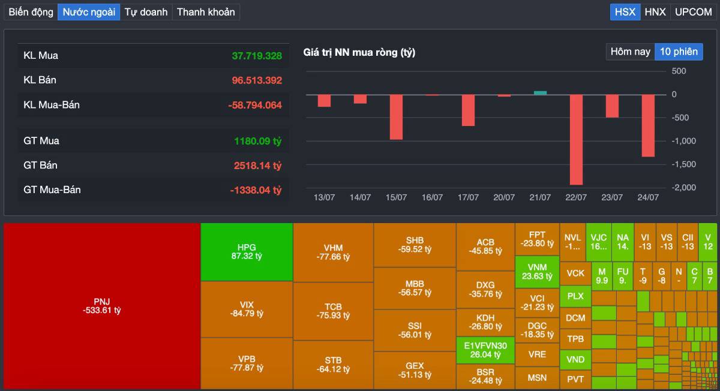This screenshot has width=720, height=391.
Task: Open the CII -13 treemap tile
Action: (x=688, y=241)
